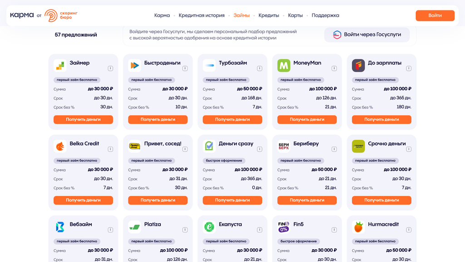Click 0 дн. in Деньги сразу card
Image resolution: width=465 pixels, height=262 pixels.
tap(257, 188)
